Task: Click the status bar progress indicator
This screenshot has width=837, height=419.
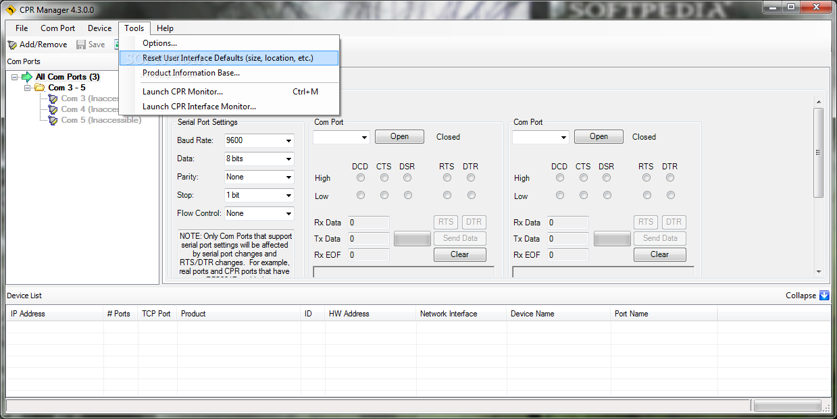Action: (x=787, y=406)
